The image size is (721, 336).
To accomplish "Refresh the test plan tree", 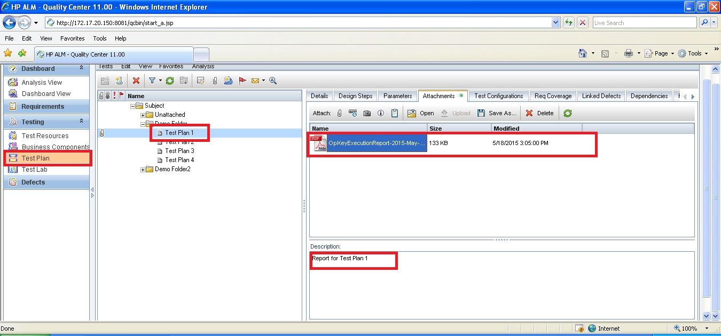I will pos(170,81).
